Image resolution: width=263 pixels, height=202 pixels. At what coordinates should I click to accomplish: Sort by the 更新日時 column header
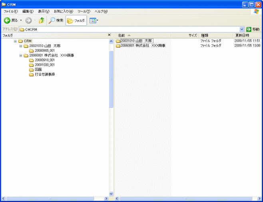[242, 35]
